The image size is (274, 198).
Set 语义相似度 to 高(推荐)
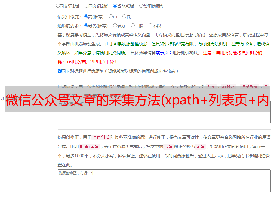(x=86, y=17)
